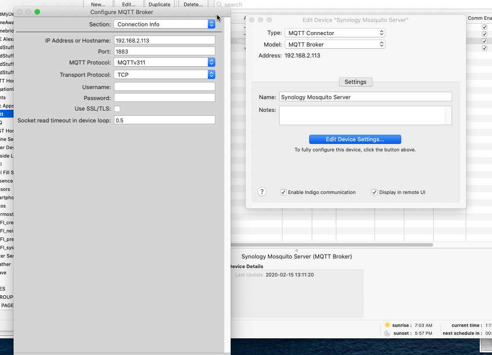This screenshot has height=355, width=492.
Task: Click the search magnifier icon in toolbar
Action: [219, 4]
